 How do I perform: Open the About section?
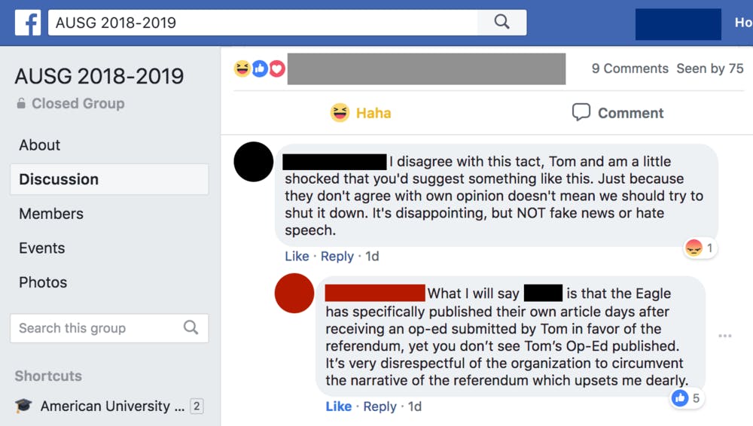[40, 145]
